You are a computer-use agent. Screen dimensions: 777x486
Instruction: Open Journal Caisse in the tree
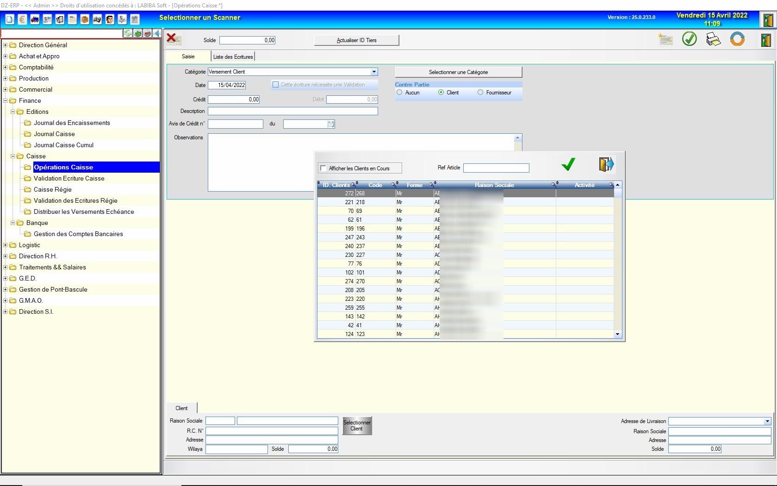tap(54, 134)
